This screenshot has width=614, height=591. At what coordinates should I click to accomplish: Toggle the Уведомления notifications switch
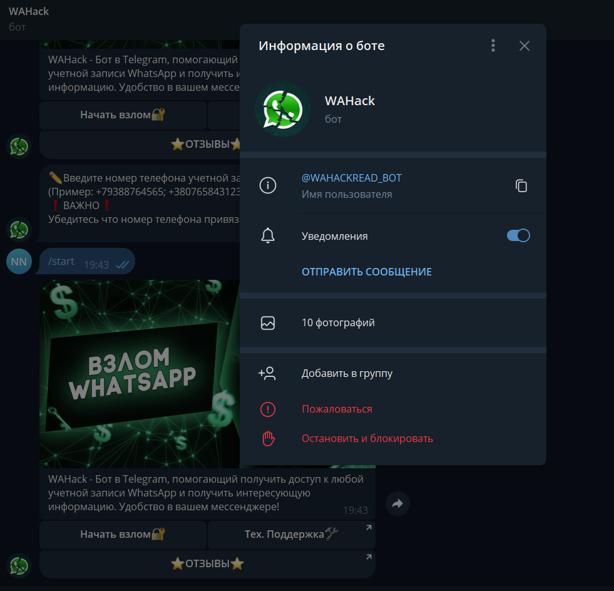[x=518, y=236]
